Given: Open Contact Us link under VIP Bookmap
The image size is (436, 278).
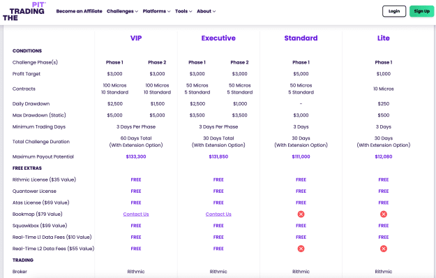Looking at the screenshot, I should click(x=136, y=214).
